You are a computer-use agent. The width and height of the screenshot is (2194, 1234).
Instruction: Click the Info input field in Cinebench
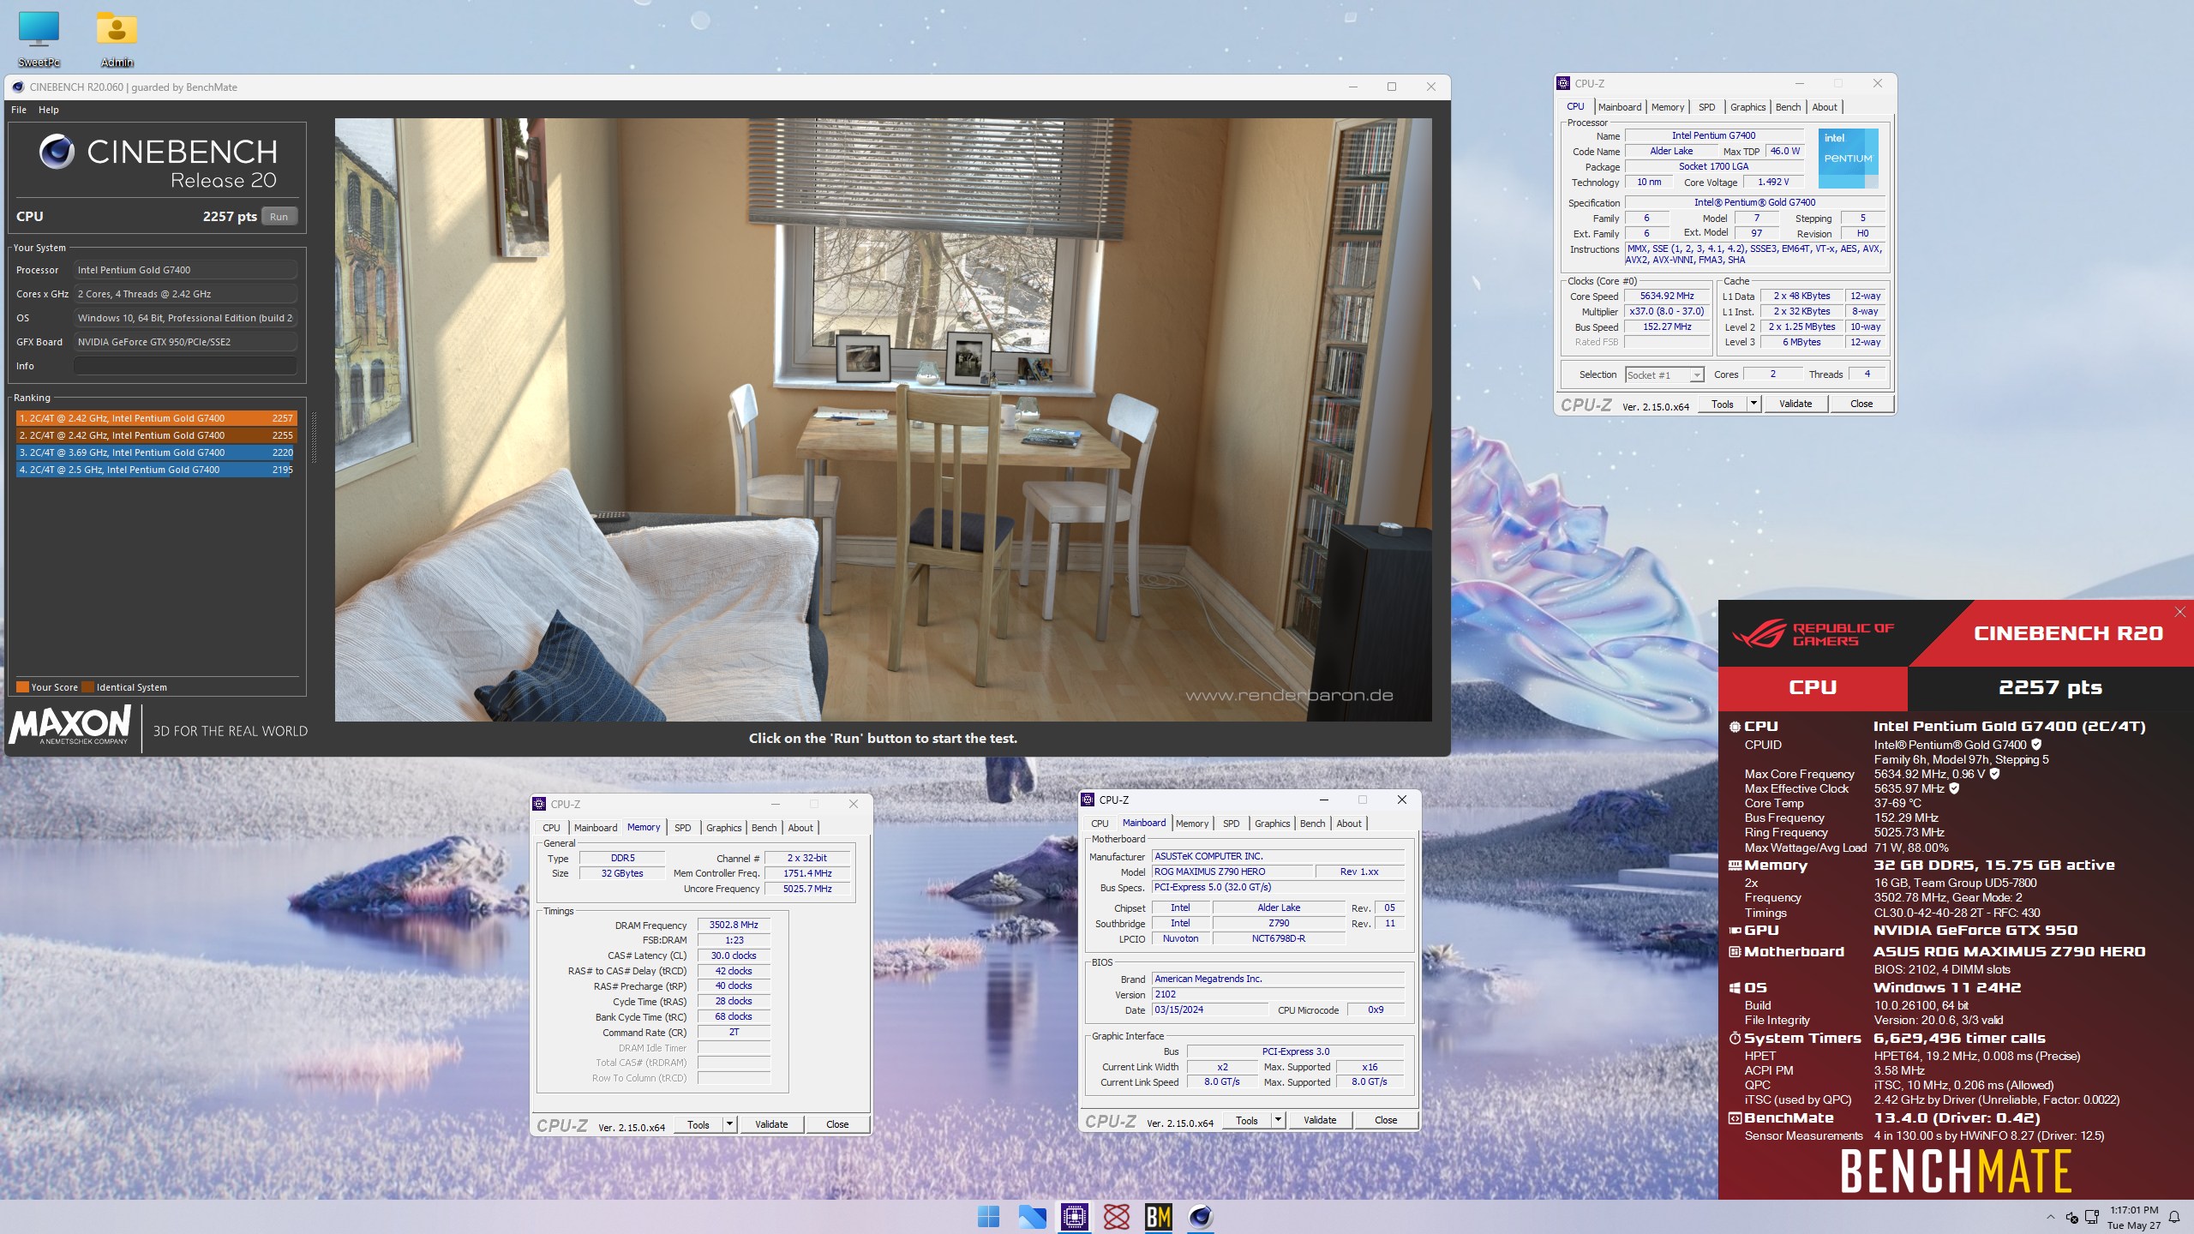coord(185,366)
